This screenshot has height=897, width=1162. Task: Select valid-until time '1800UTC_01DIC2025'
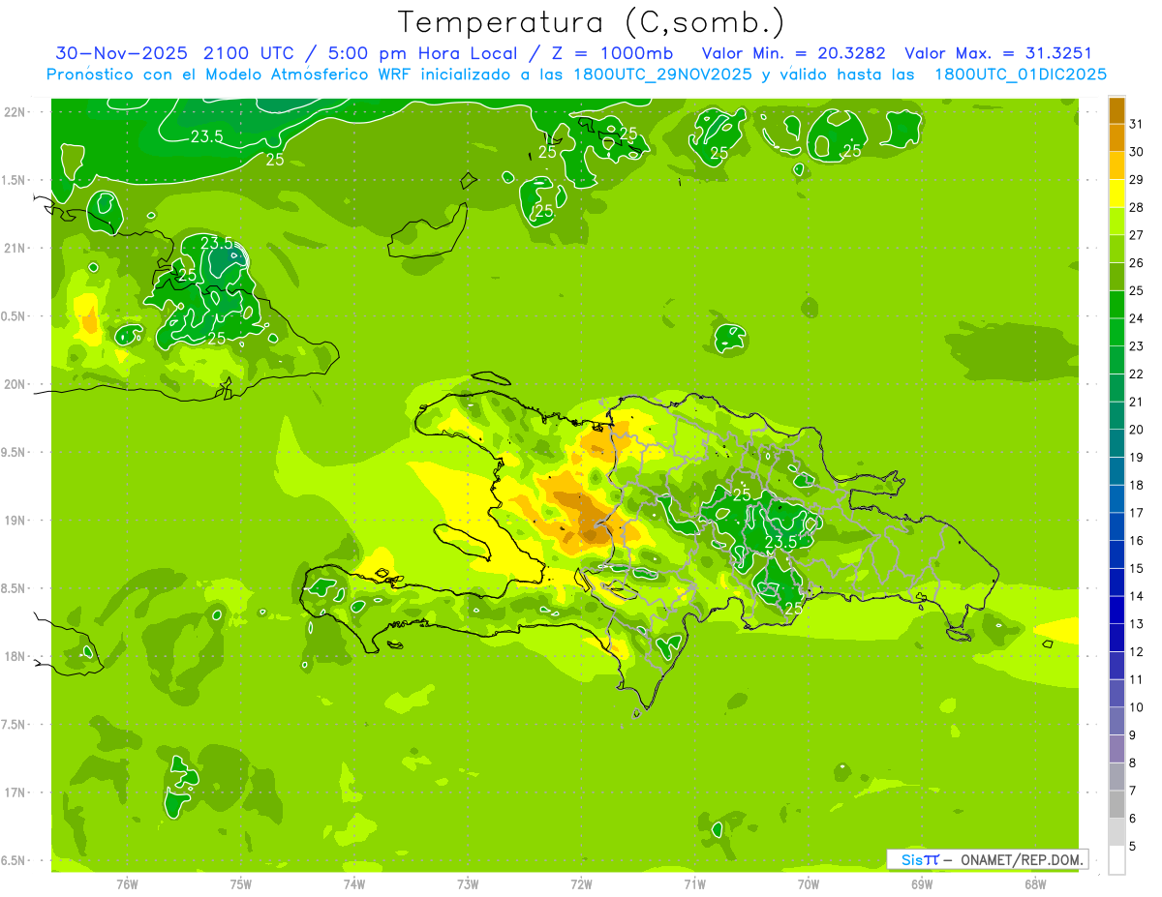click(x=1021, y=75)
